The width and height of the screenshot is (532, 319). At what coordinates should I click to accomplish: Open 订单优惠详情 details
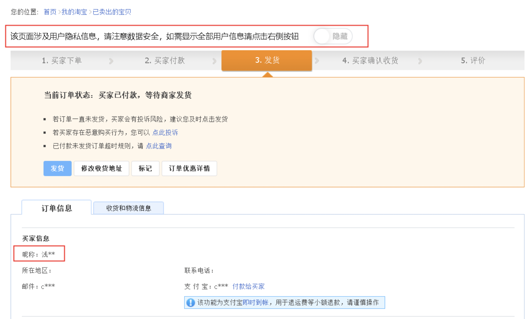pos(189,168)
